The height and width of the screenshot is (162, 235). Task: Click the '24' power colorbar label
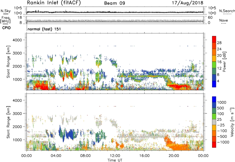coord(219,49)
